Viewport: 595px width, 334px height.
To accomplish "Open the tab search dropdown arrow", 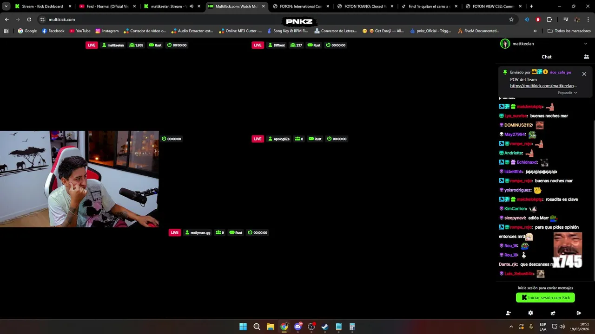I will 6,6.
